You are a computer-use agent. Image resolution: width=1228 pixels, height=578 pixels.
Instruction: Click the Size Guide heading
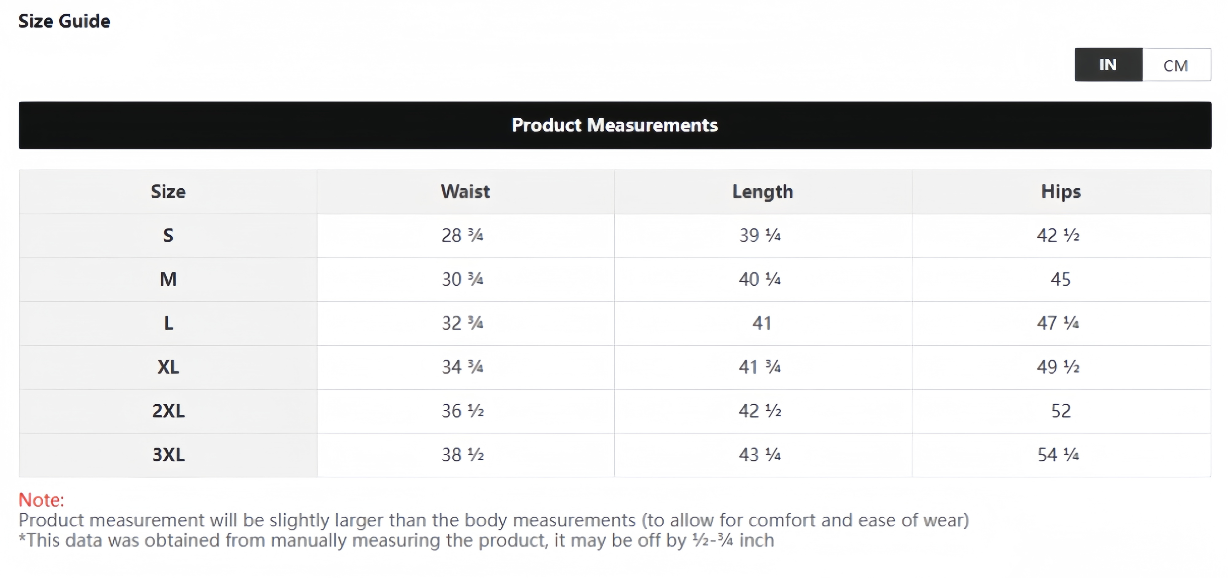(x=64, y=21)
